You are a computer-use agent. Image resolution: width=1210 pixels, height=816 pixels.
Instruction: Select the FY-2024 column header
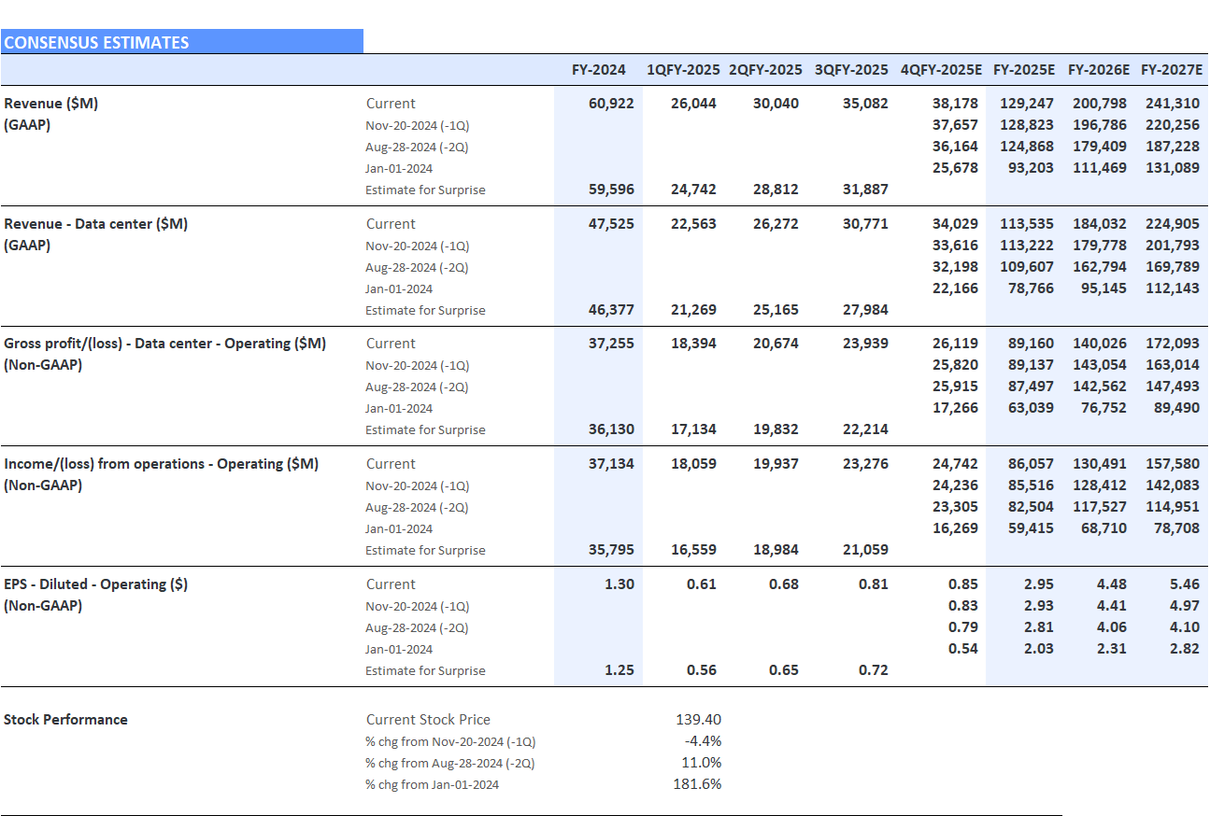[599, 70]
